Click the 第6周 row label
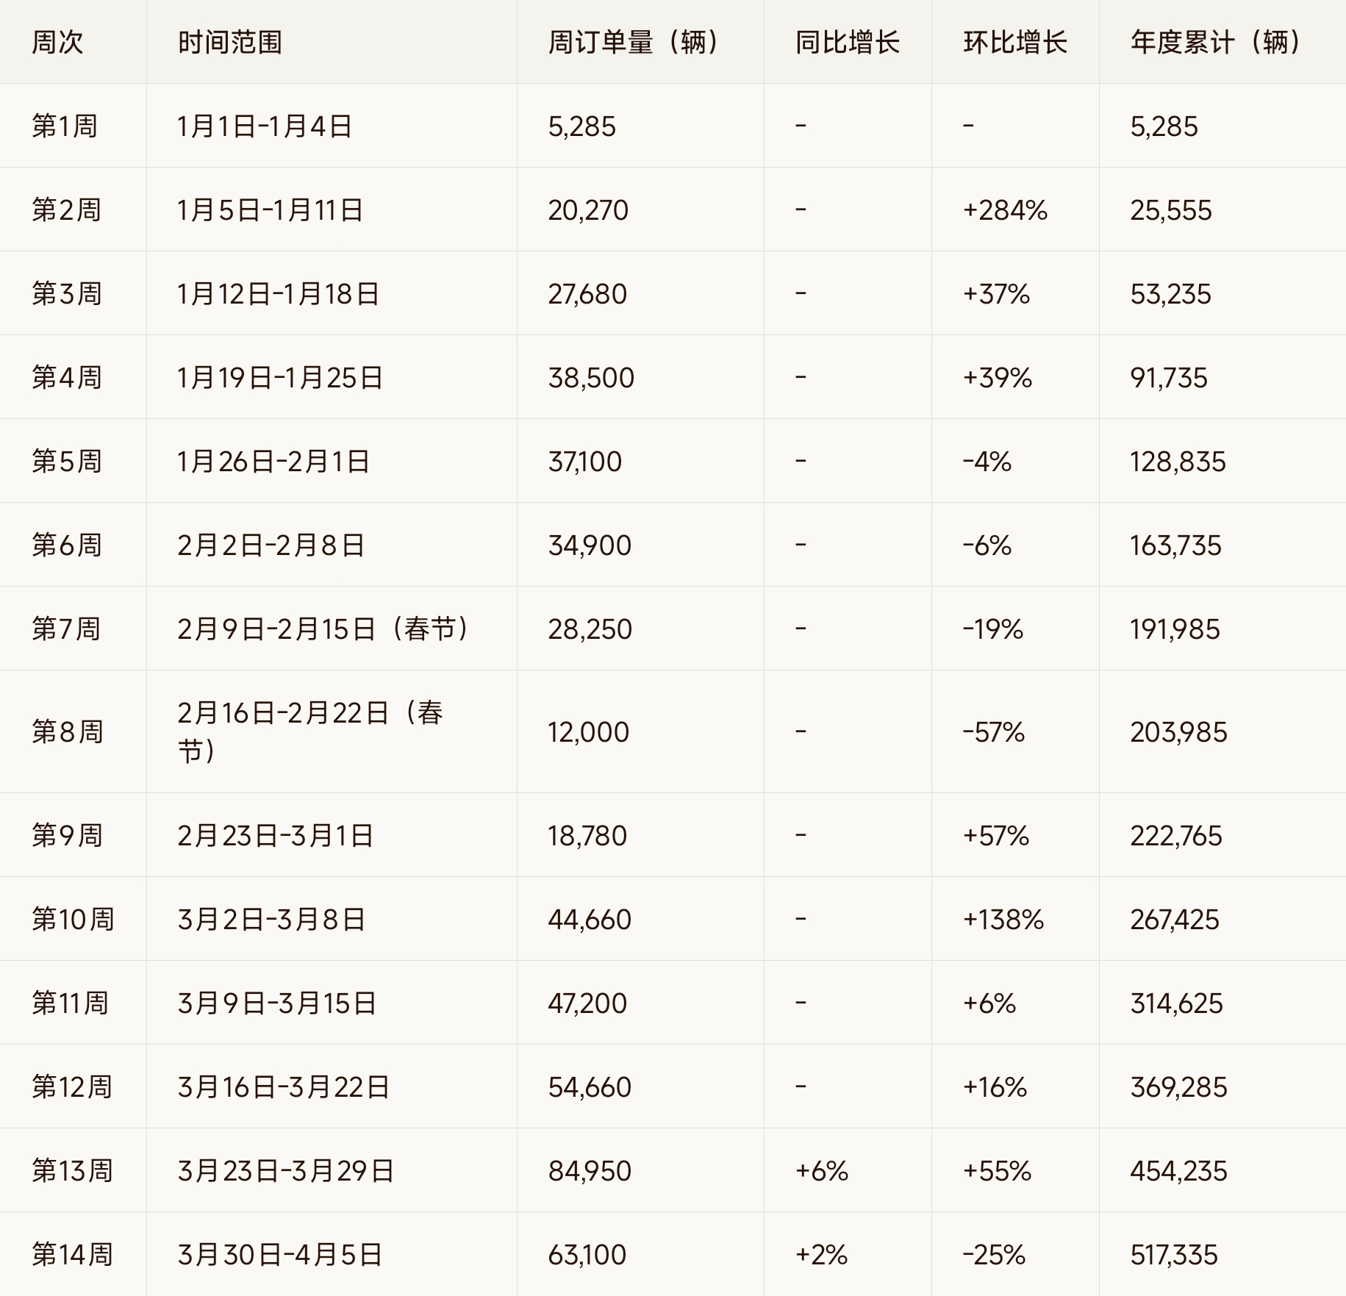This screenshot has width=1346, height=1296. tap(66, 545)
